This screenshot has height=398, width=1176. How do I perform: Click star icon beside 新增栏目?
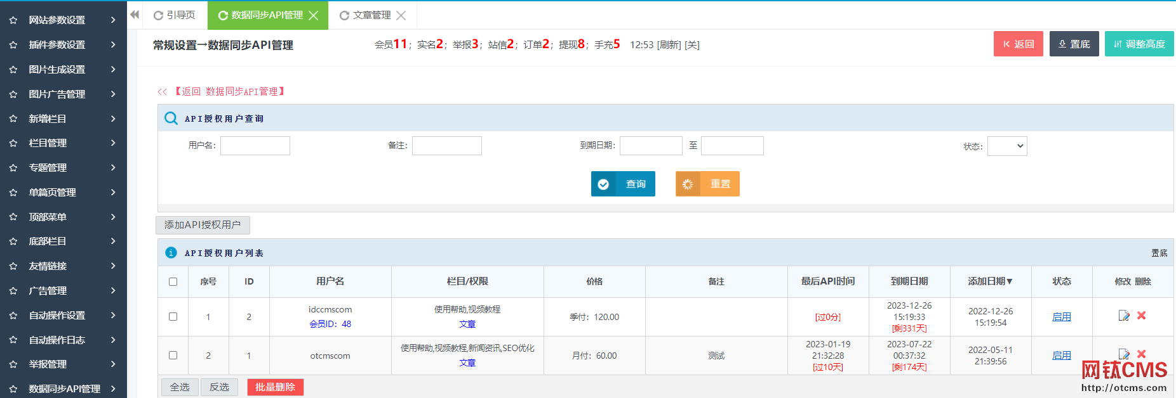point(13,119)
